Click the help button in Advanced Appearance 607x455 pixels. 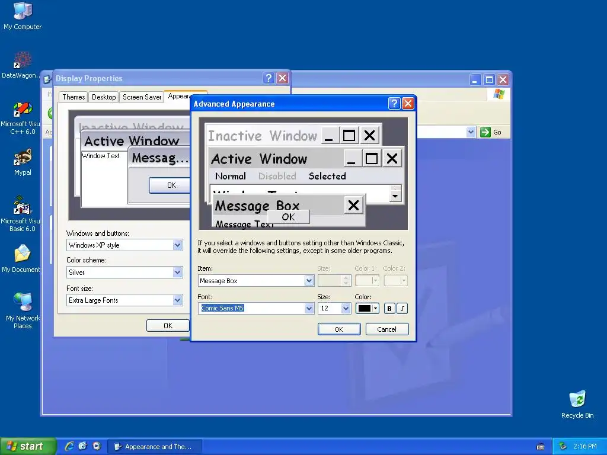(394, 103)
